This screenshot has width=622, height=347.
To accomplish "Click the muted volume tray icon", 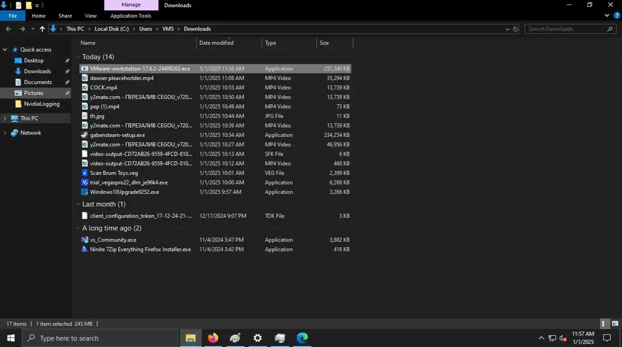I will [x=563, y=338].
